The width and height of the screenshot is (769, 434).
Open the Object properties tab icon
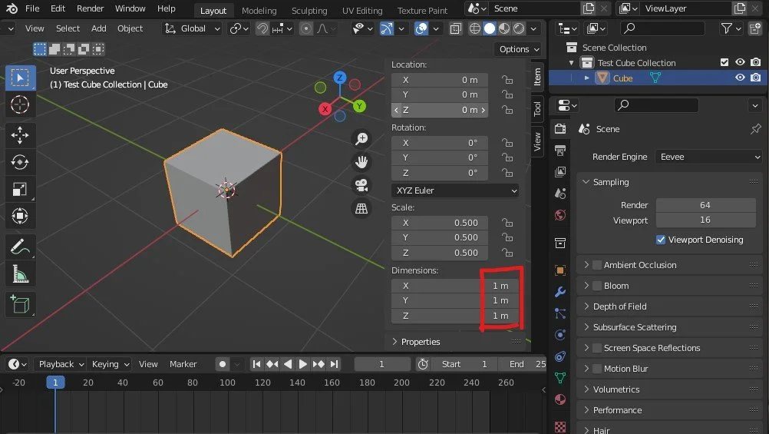(x=560, y=270)
